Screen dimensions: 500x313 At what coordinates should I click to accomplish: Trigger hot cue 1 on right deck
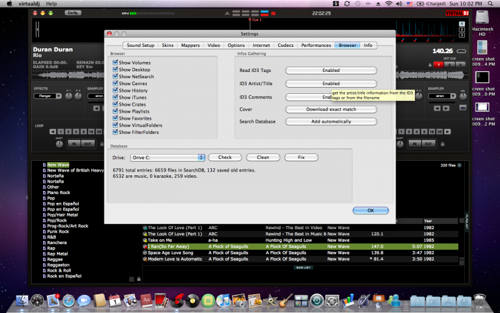coord(439,65)
